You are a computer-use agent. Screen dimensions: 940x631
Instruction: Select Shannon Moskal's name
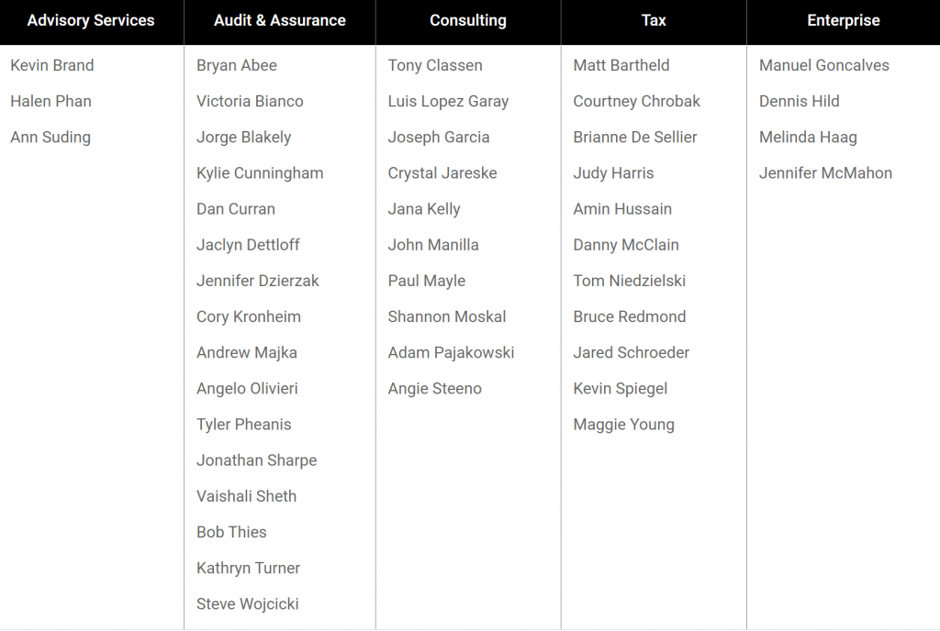(x=447, y=316)
